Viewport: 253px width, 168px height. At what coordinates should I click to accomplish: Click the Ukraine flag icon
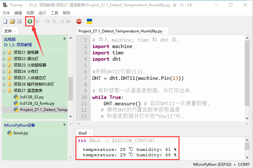(x=89, y=21)
